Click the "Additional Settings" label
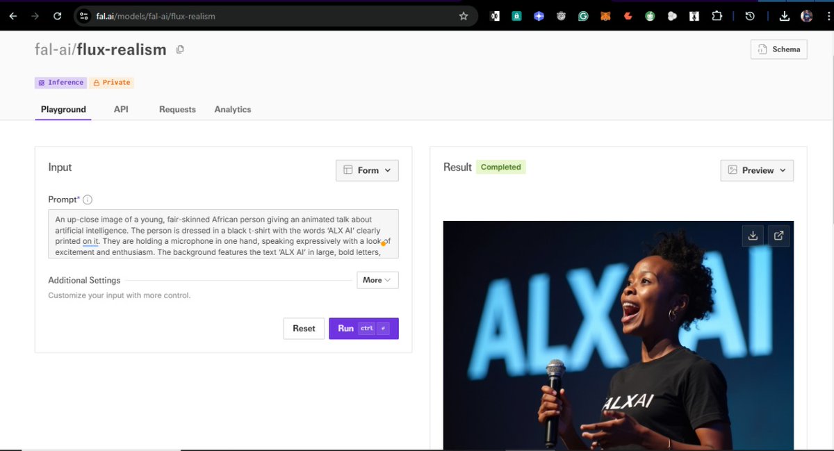Viewport: 834px width, 451px height. 84,280
